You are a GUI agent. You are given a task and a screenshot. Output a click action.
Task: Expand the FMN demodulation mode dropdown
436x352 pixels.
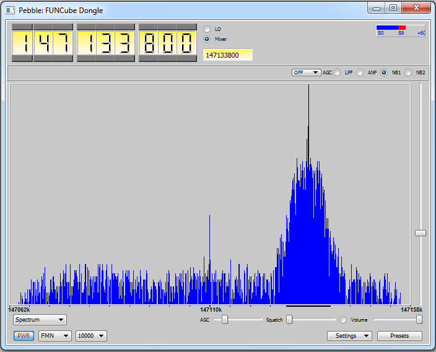pyautogui.click(x=54, y=336)
